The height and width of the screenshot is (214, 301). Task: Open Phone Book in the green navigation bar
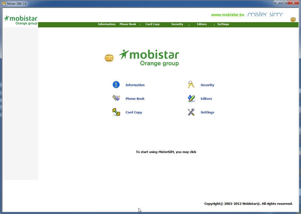128,24
